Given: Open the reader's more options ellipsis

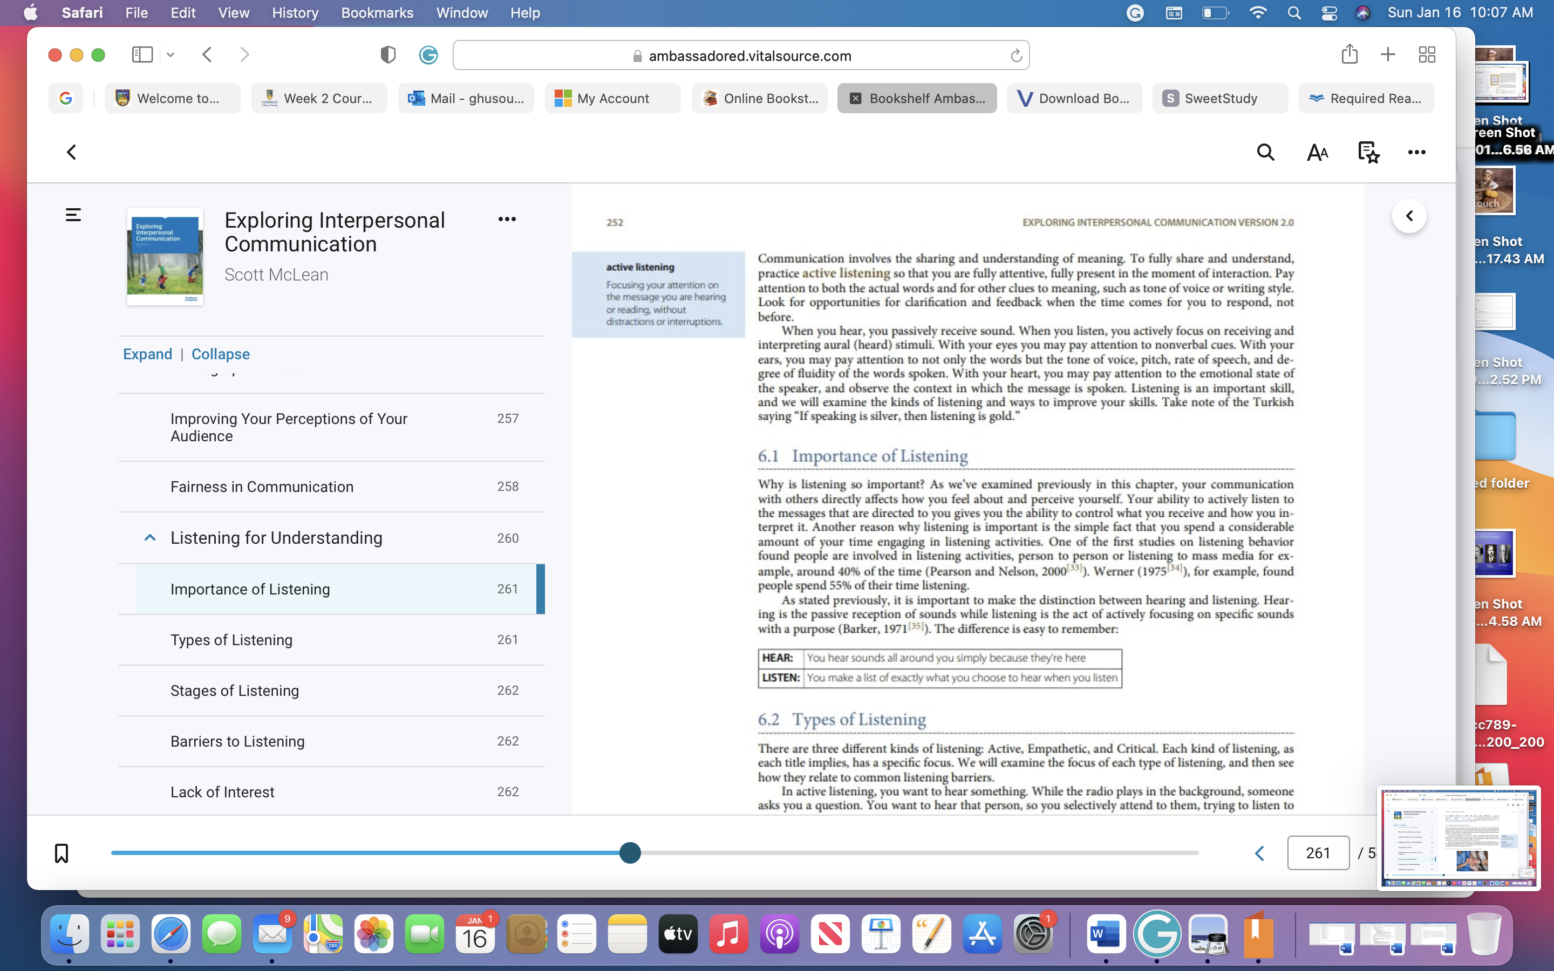Looking at the screenshot, I should (x=1416, y=152).
